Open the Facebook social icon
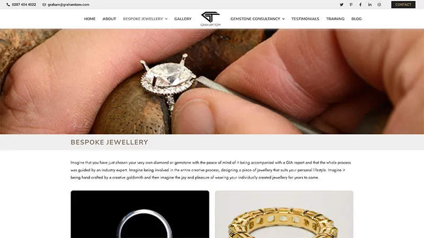Viewport: 424px width, 238px height. click(360, 5)
